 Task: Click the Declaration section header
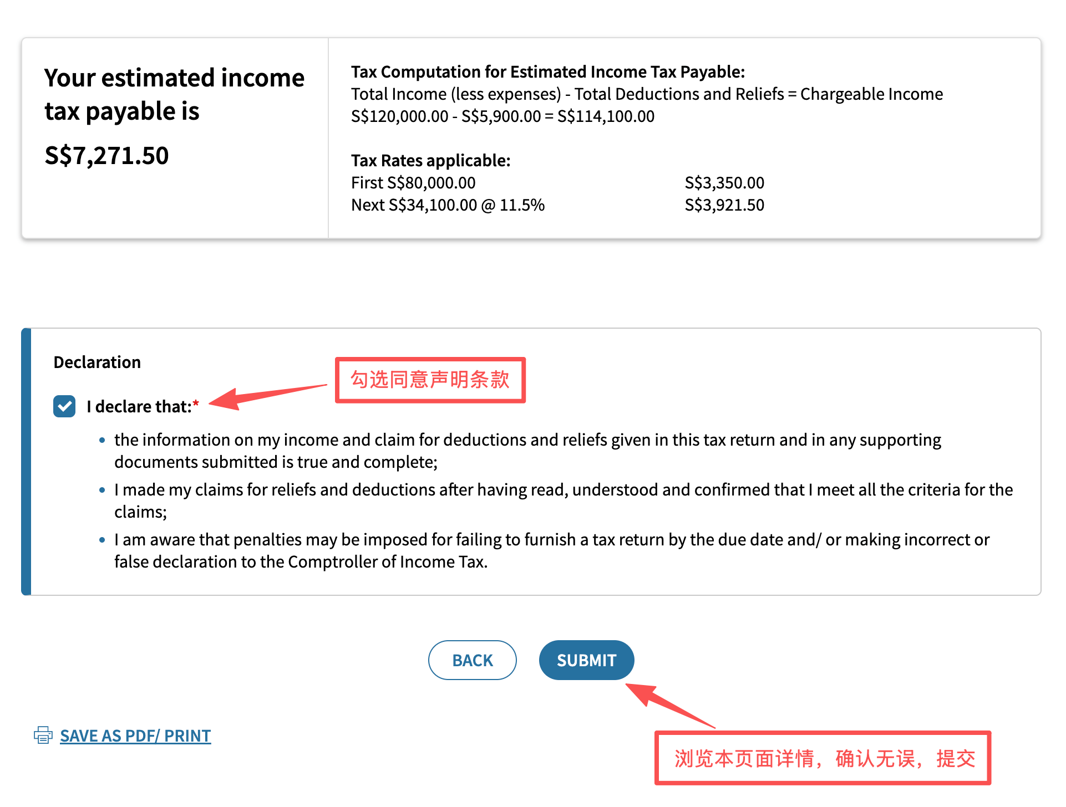tap(97, 362)
